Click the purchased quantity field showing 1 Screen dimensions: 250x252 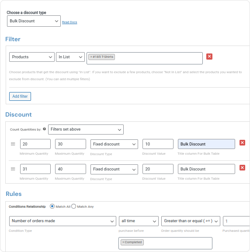click(236, 221)
